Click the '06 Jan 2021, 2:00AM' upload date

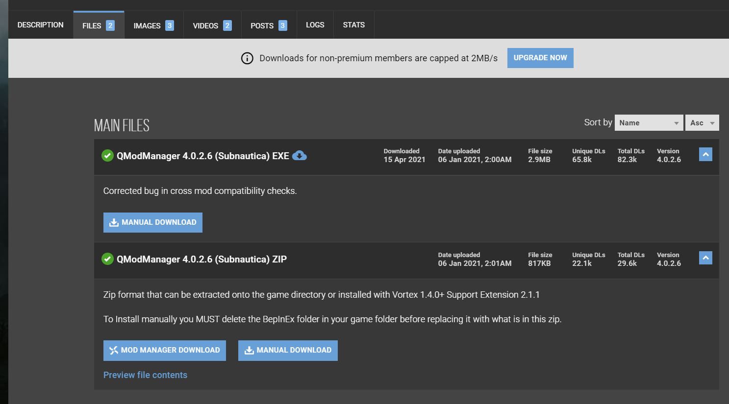pyautogui.click(x=475, y=160)
